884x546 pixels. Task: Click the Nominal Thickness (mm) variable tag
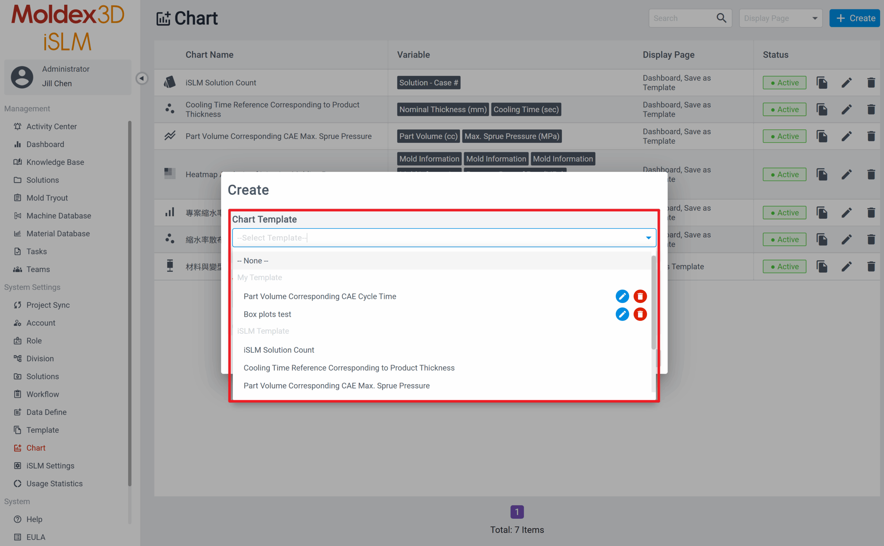pos(443,109)
